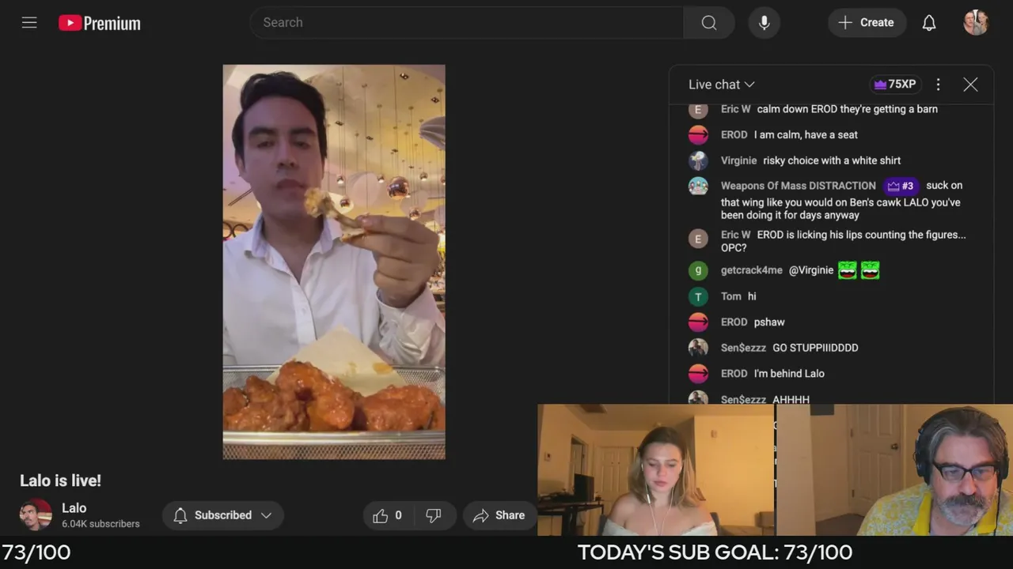Screen dimensions: 1013x569
Task: Click the woman webcam overlay
Action: [x=656, y=470]
